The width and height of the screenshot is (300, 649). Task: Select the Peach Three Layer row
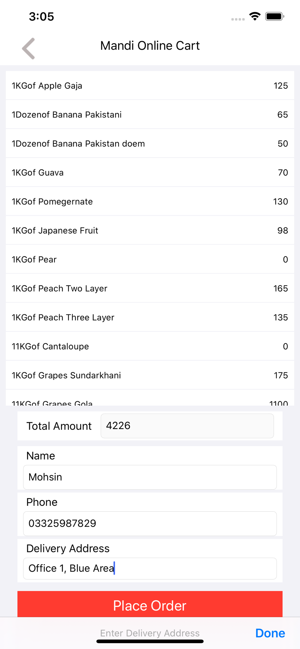tap(150, 317)
